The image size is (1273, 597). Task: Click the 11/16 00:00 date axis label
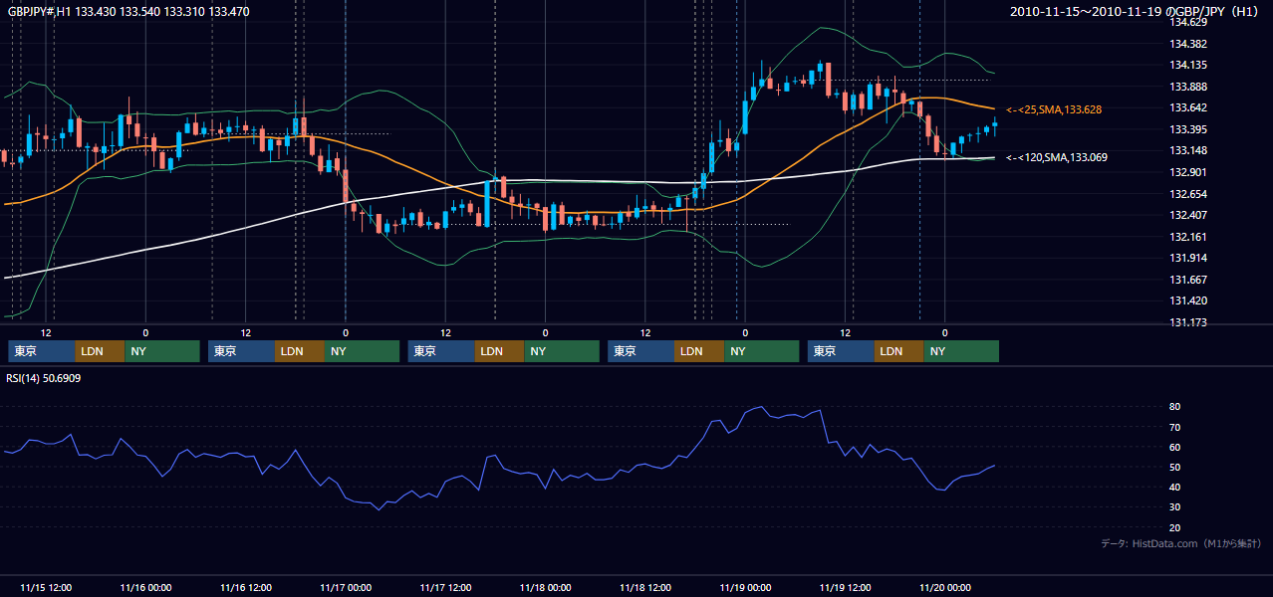tap(145, 587)
